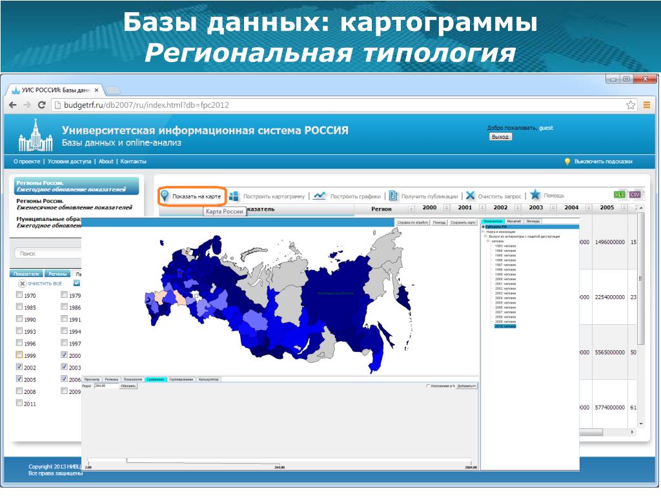Screen dimensions: 661x496
Task: Open the sort control beside the 2005 column
Action: (x=624, y=208)
